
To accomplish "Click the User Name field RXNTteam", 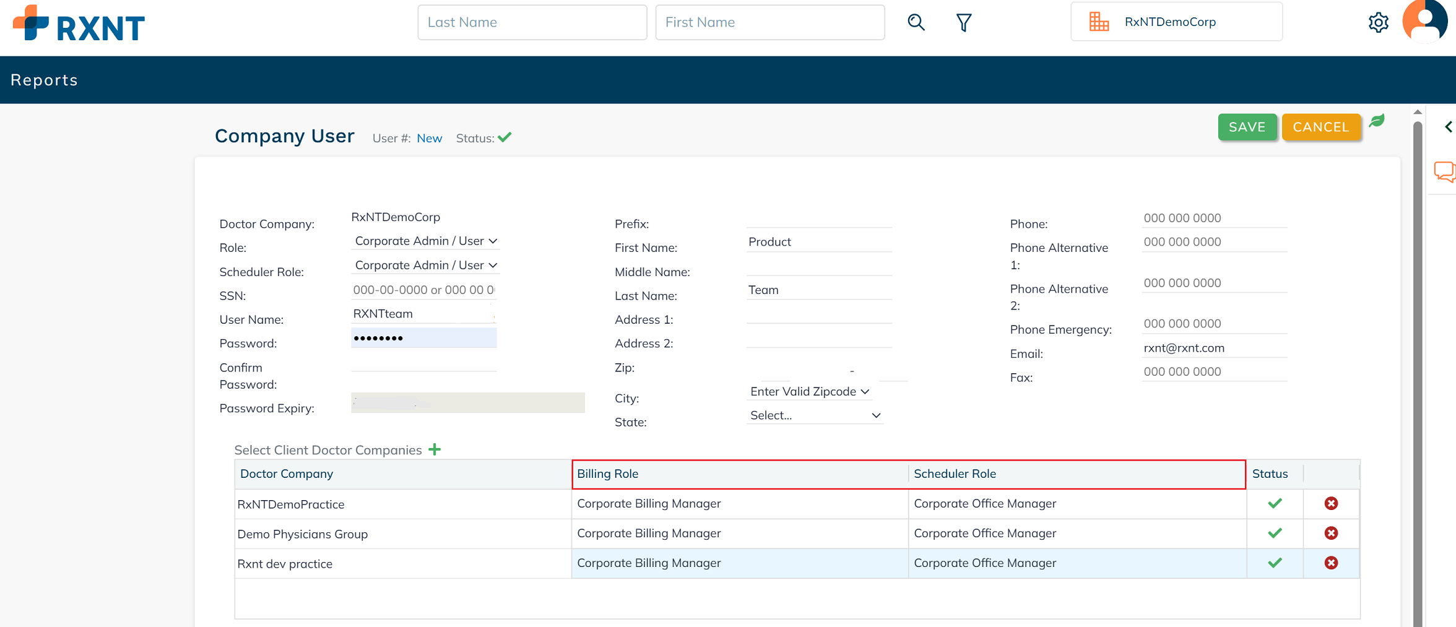I will pyautogui.click(x=423, y=314).
